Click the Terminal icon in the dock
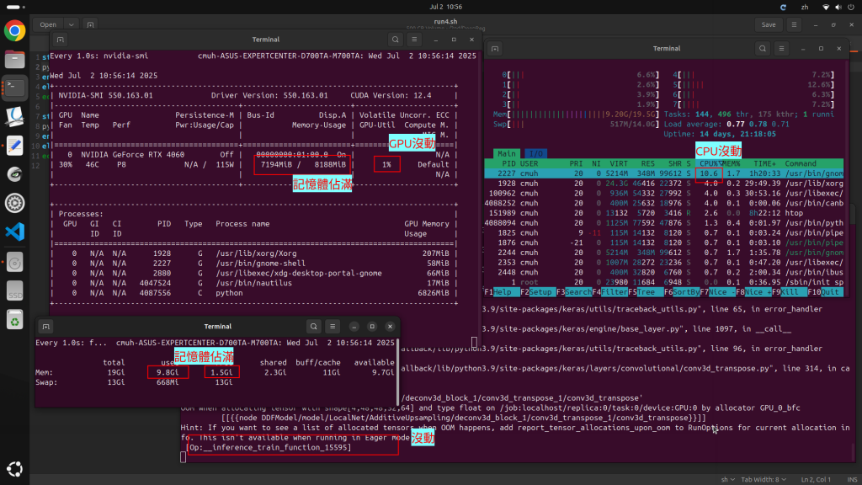Screen dimensions: 862x485 click(14, 87)
